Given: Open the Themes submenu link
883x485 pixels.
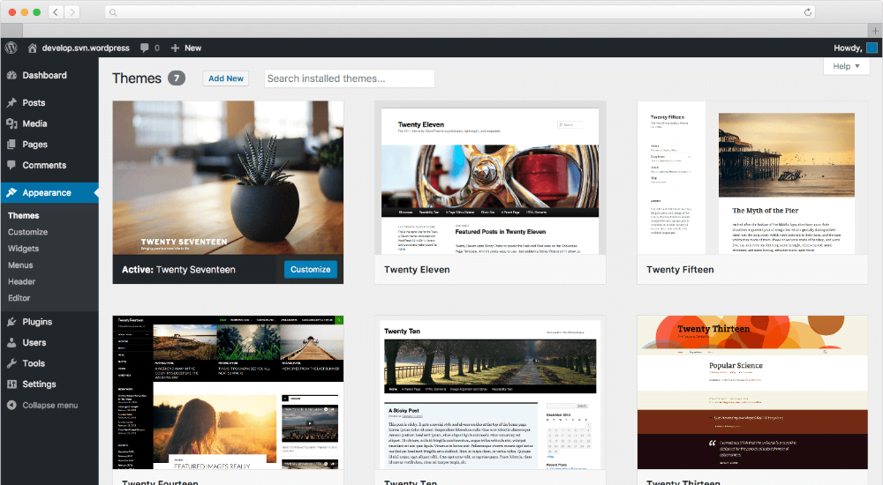Looking at the screenshot, I should point(24,215).
